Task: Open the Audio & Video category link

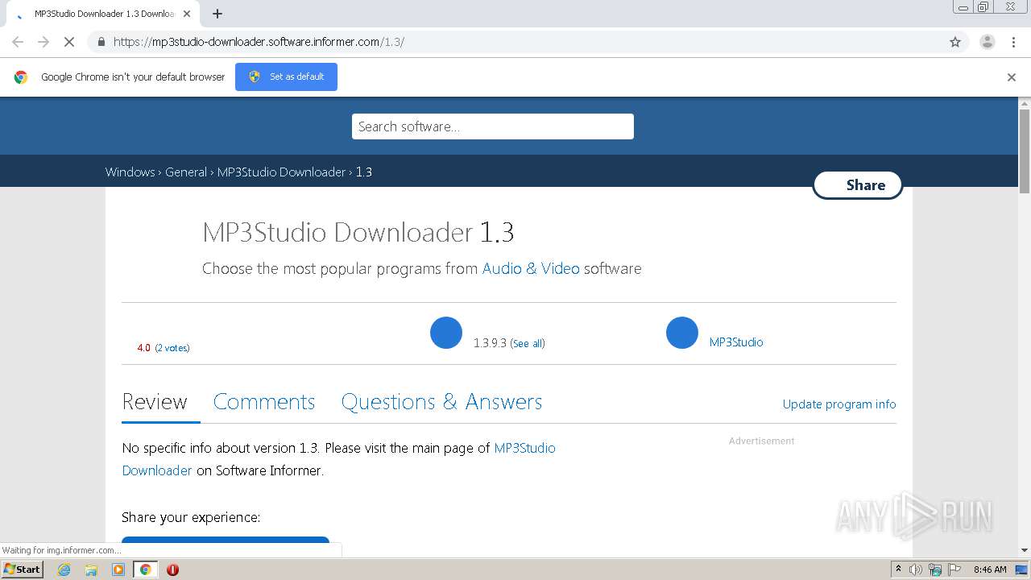Action: click(531, 268)
